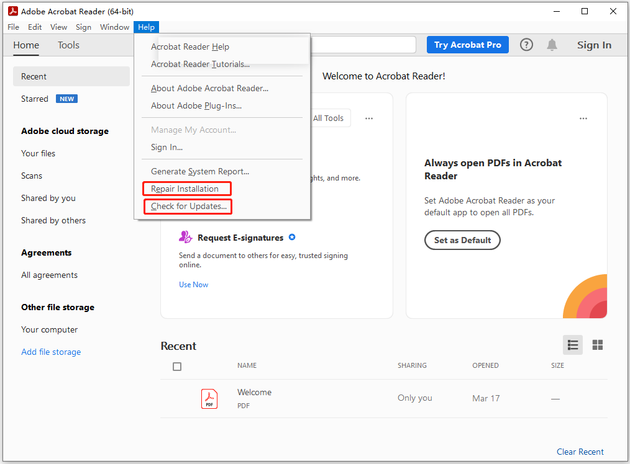Click Sign In at top right
630x464 pixels.
(594, 45)
